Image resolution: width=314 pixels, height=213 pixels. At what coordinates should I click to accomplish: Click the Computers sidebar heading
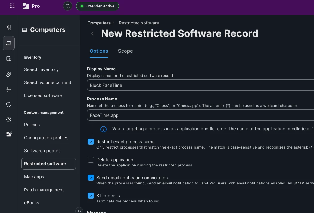click(48, 30)
